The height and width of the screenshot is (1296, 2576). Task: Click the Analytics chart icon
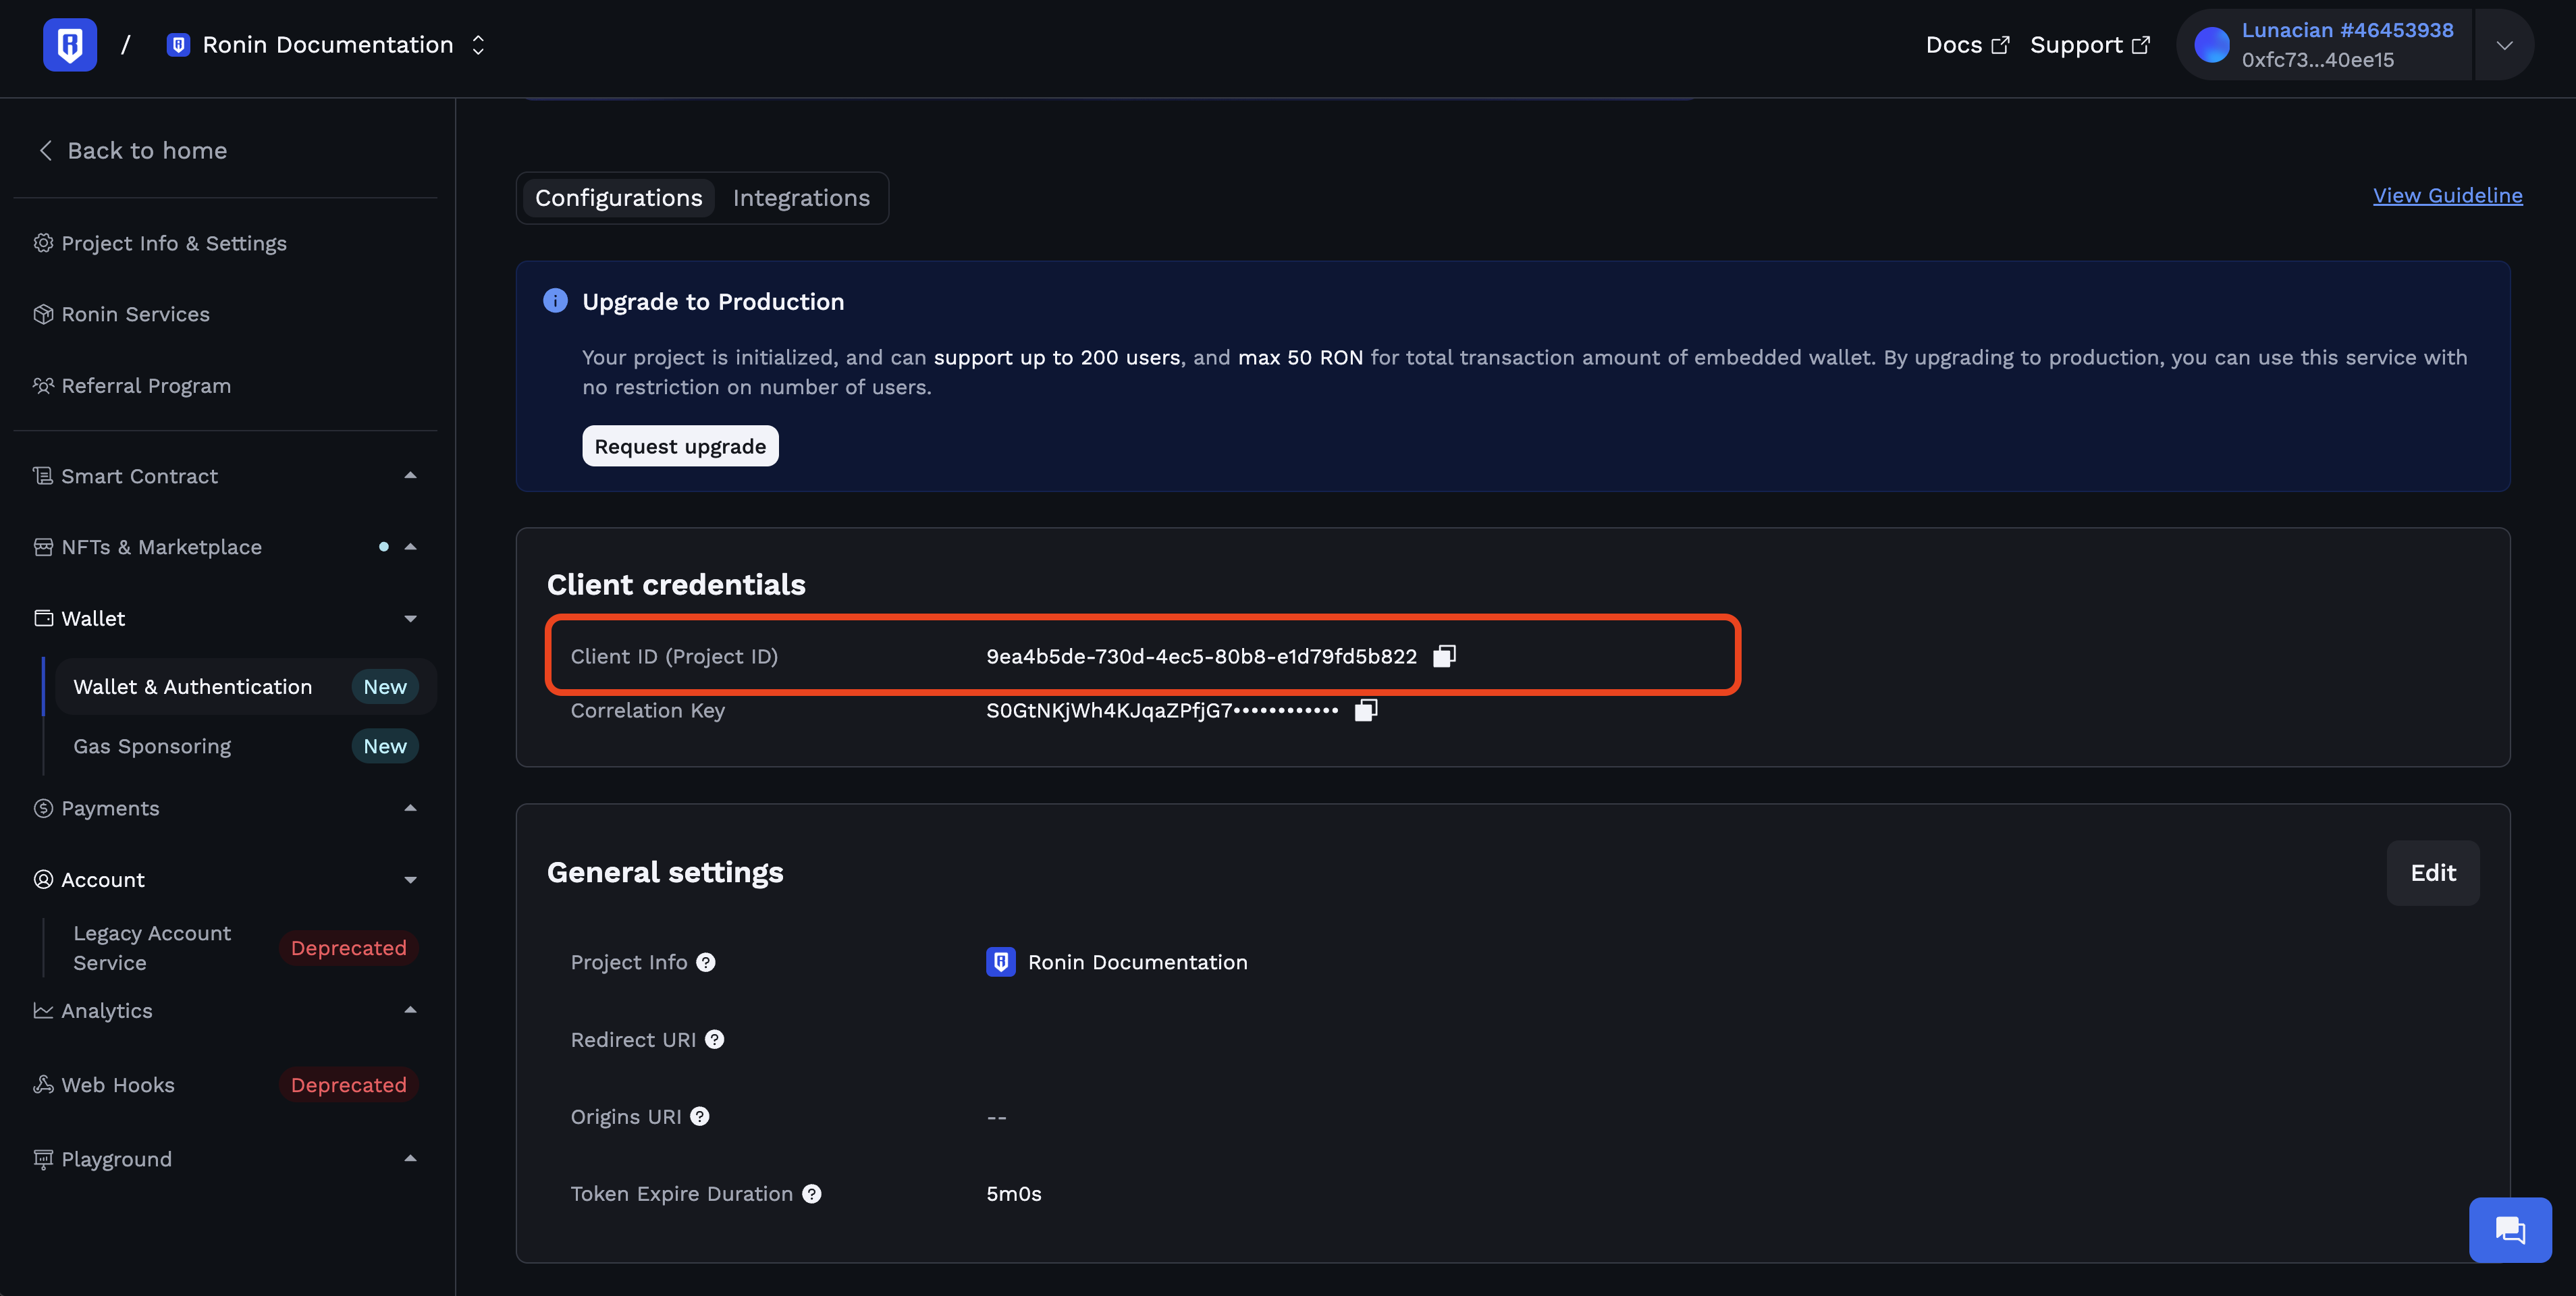(43, 1011)
